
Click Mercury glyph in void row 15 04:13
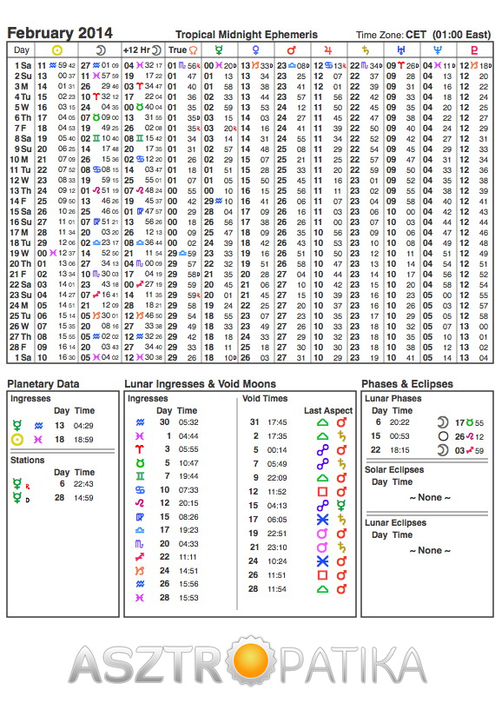tap(341, 505)
